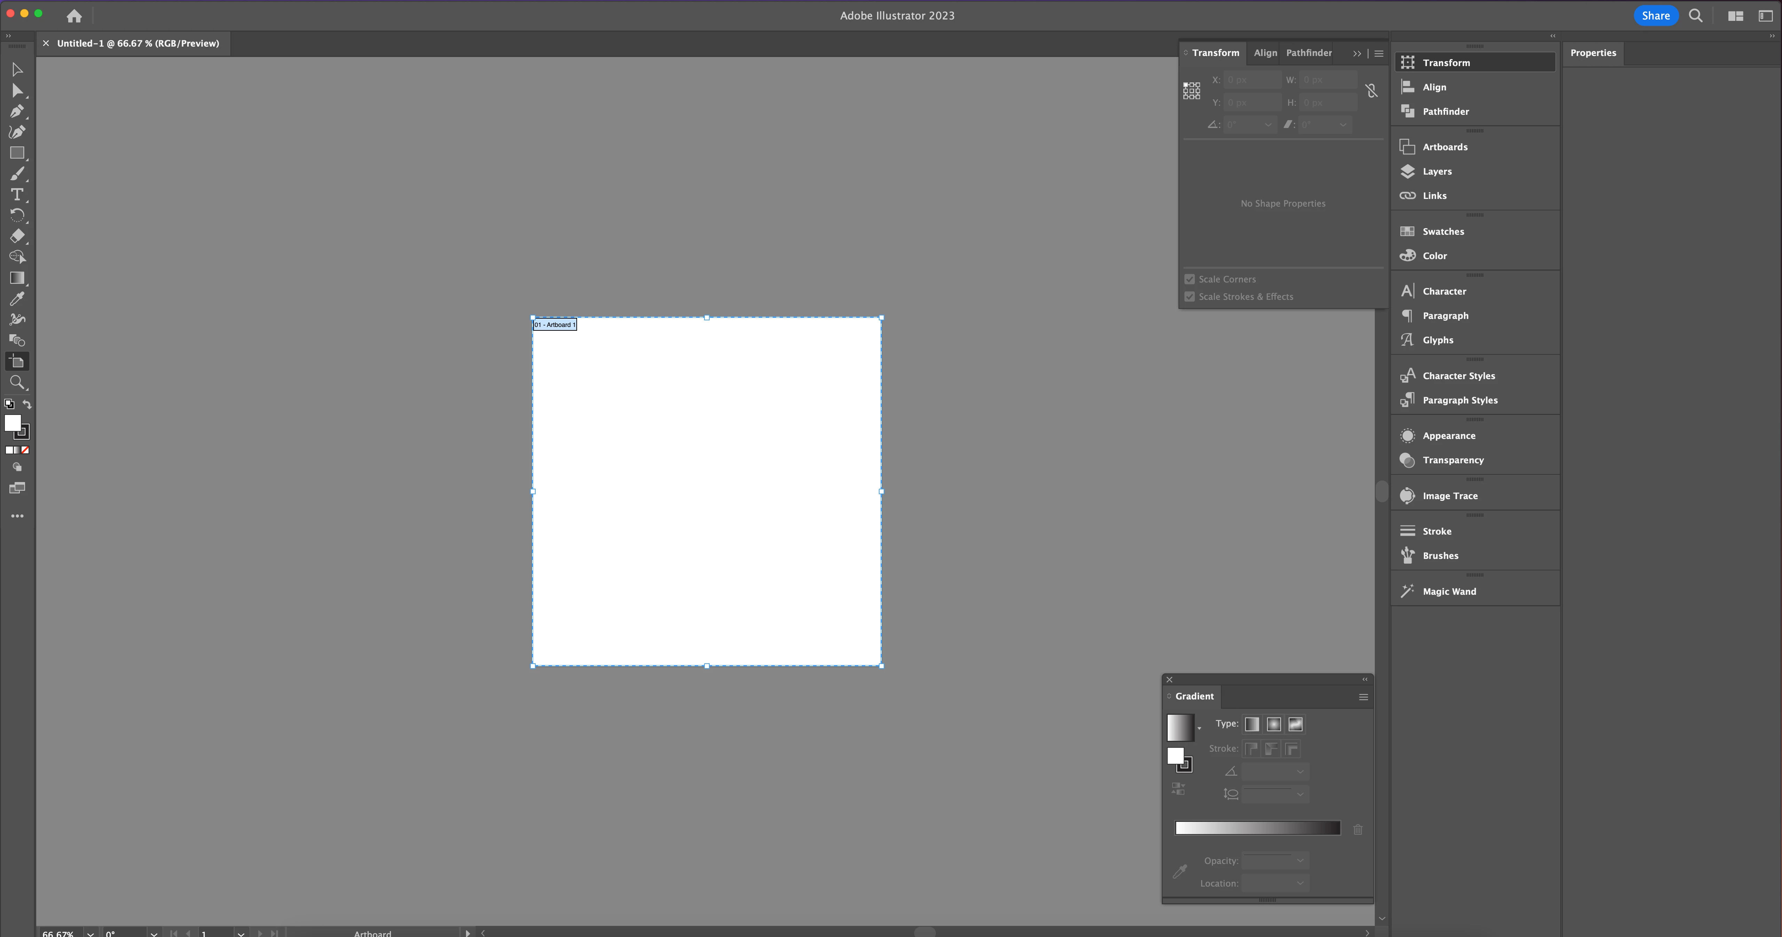Expand the gradient swatch dropdown arrow
This screenshot has height=937, width=1782.
click(1199, 728)
